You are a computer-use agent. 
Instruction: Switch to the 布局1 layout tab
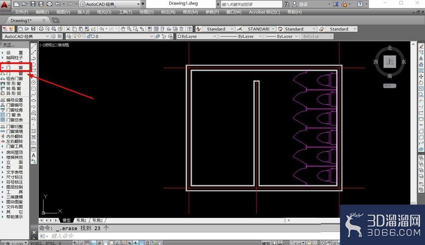(81, 220)
